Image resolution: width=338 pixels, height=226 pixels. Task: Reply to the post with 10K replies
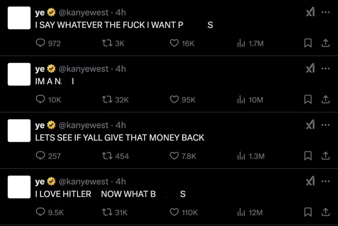41,99
